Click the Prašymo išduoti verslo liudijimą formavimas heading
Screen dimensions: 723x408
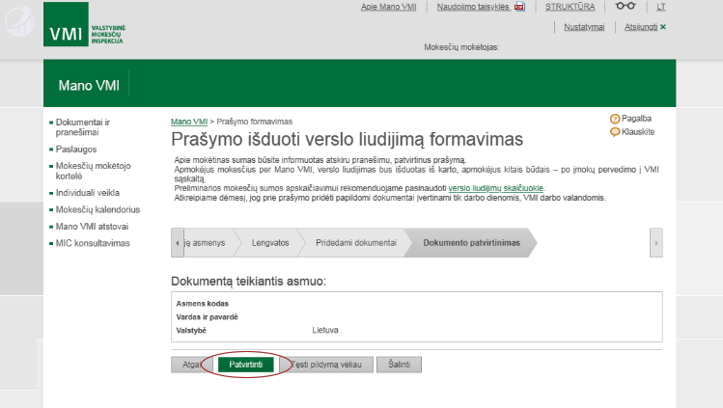pos(348,139)
